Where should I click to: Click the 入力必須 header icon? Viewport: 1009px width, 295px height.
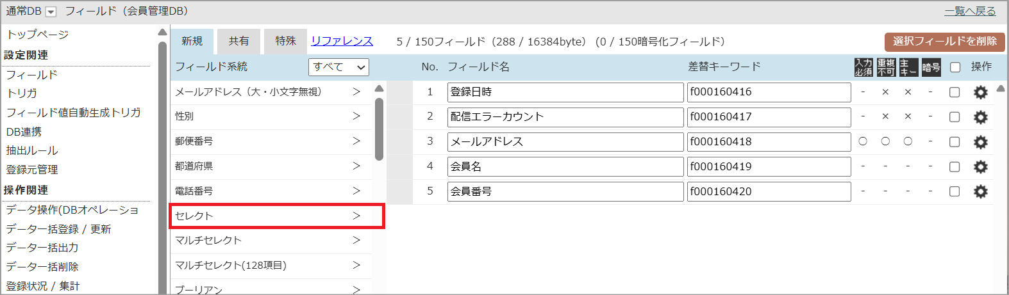coord(863,67)
